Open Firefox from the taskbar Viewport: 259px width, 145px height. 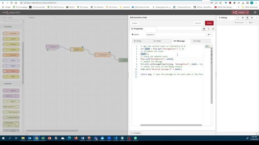tap(76, 138)
